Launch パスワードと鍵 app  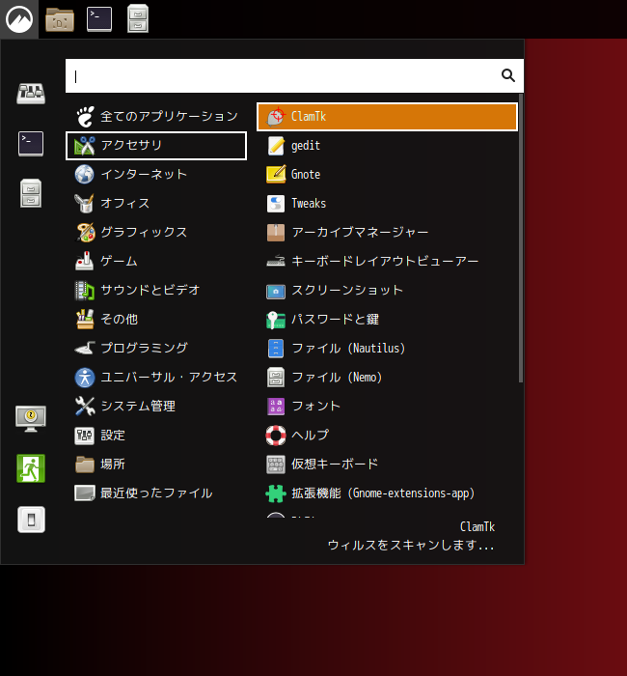[387, 320]
